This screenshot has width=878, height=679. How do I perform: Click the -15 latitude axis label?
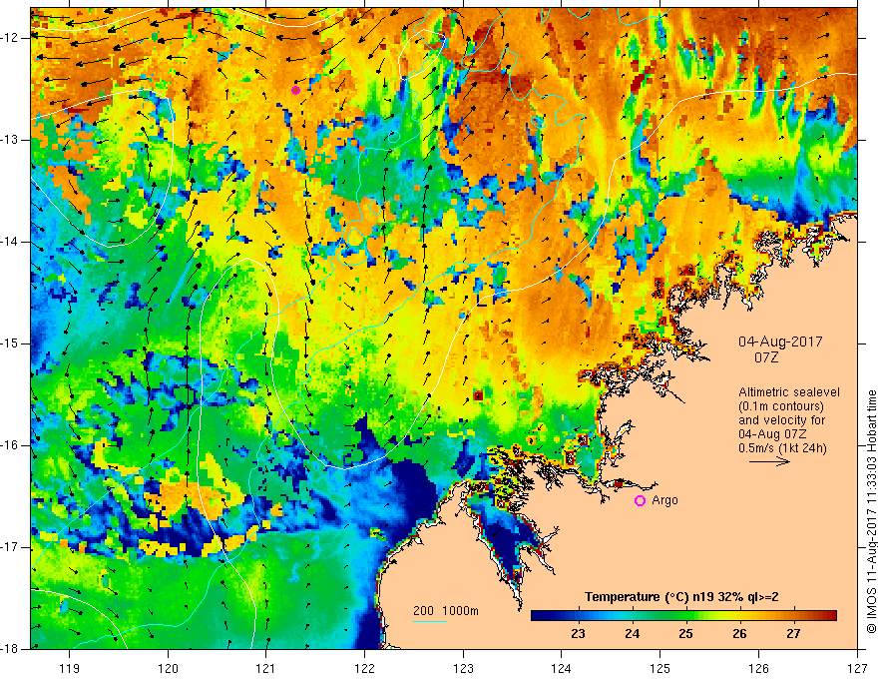point(10,343)
